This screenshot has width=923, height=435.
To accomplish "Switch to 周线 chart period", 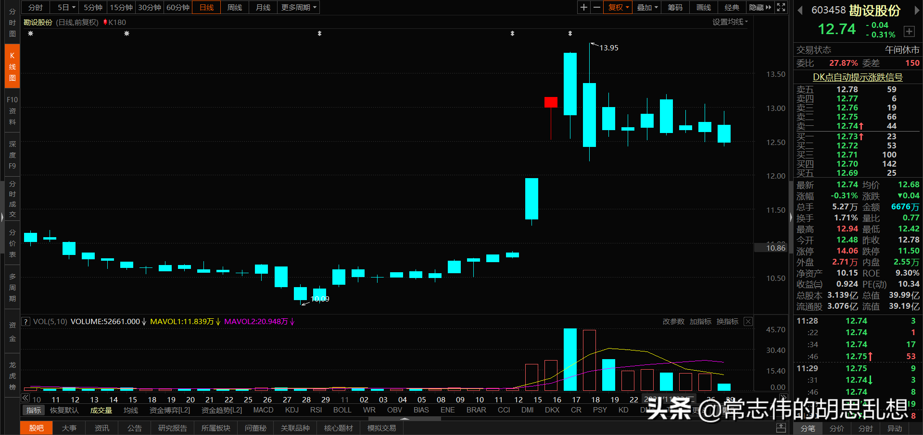I will click(235, 7).
